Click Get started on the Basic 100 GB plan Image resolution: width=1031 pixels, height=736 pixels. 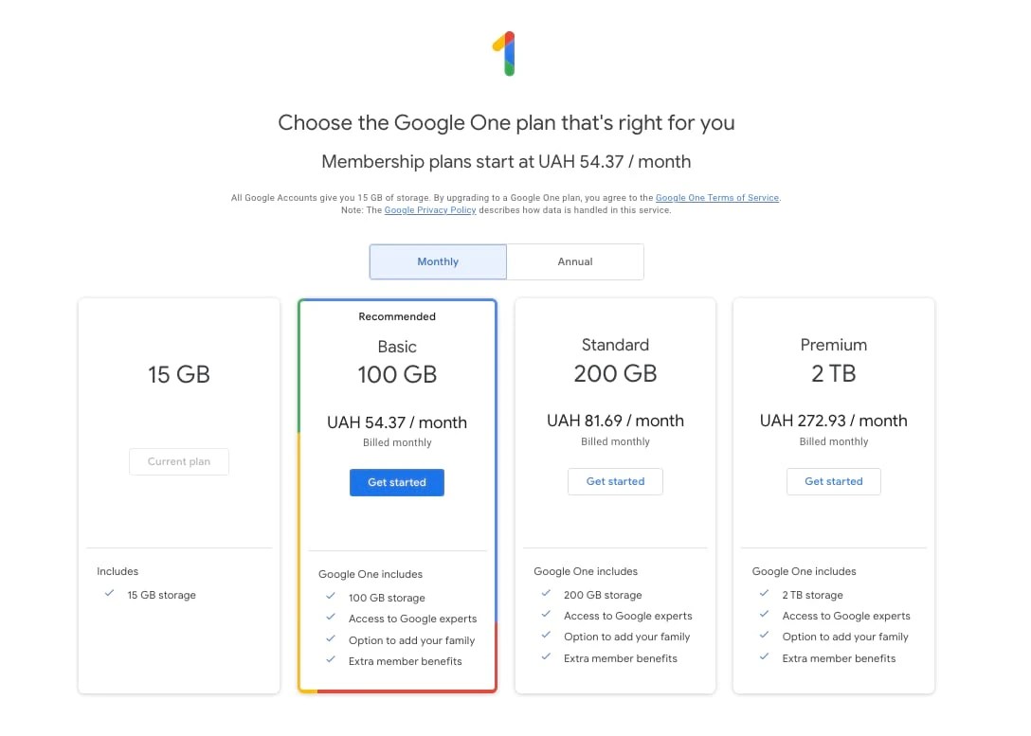point(396,482)
